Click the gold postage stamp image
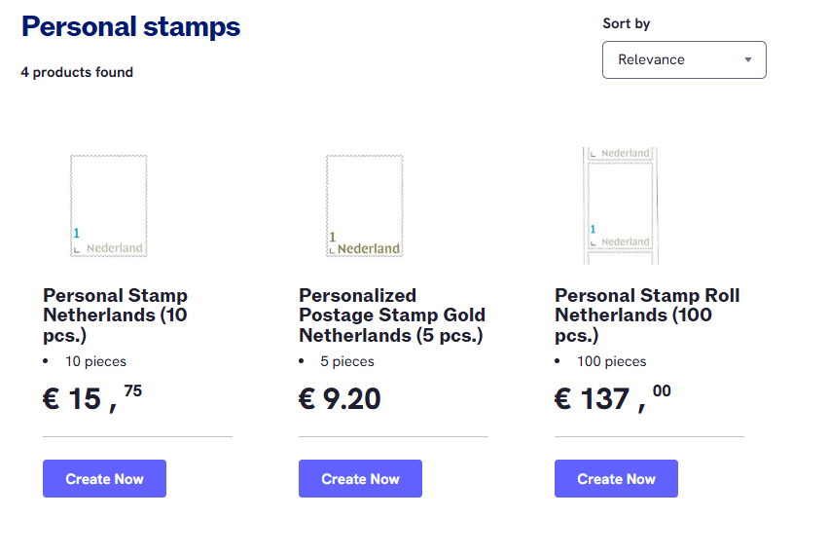The height and width of the screenshot is (556, 828). [x=364, y=205]
